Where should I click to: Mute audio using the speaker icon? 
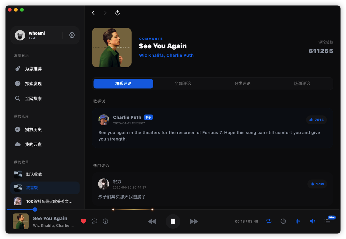click(312, 221)
